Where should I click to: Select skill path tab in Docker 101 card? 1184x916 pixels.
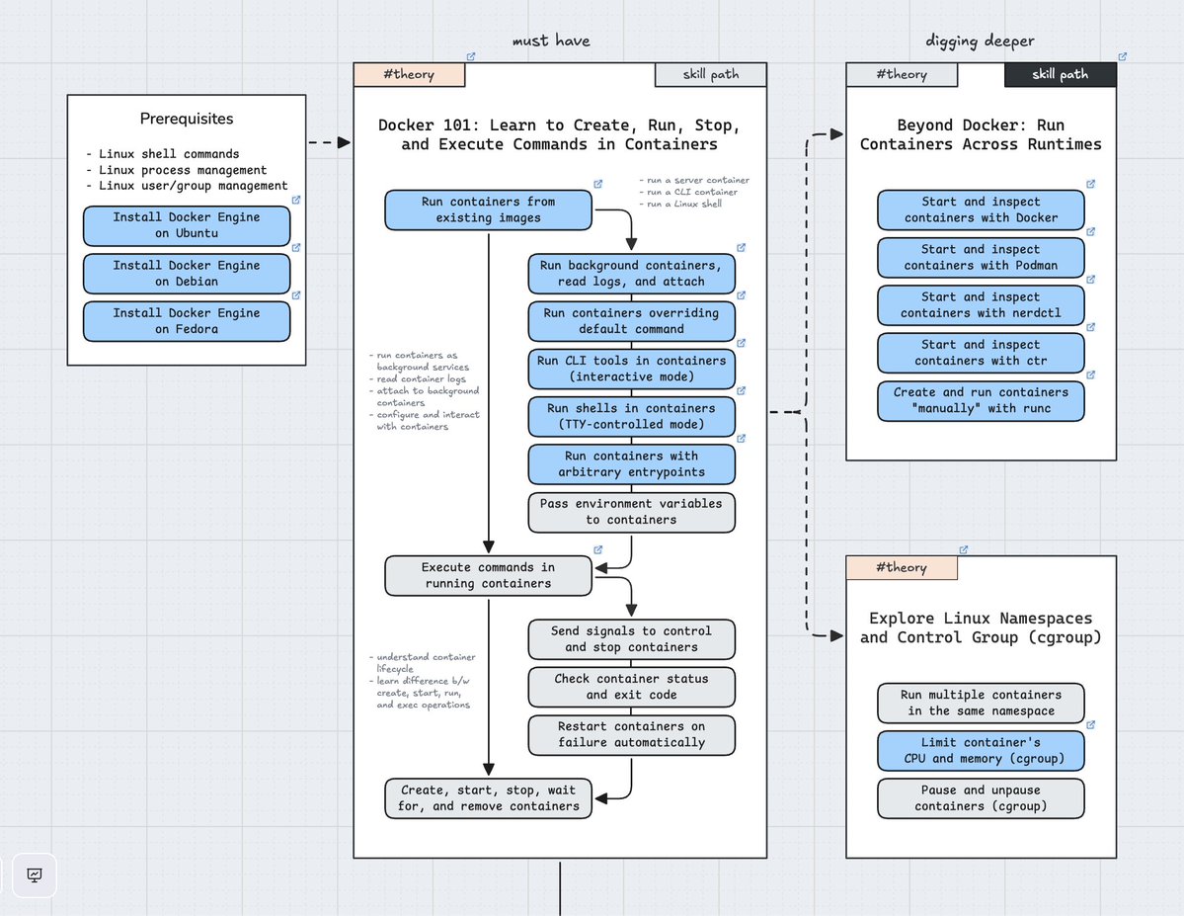click(711, 74)
